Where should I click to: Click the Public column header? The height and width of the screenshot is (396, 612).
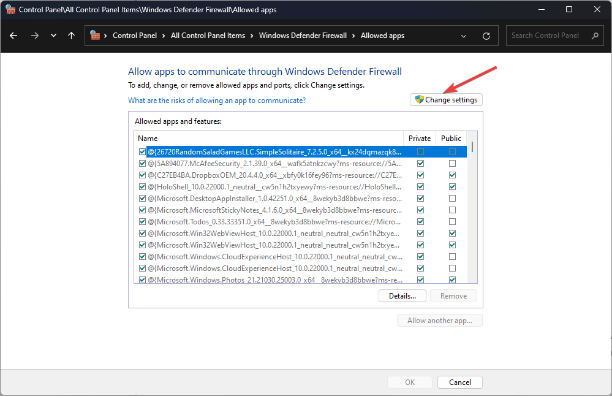pyautogui.click(x=451, y=139)
